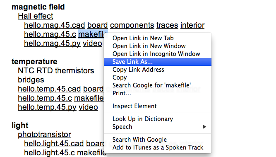Choose Search Google for 'makefile'
This screenshot has height=157, width=276.
click(158, 85)
